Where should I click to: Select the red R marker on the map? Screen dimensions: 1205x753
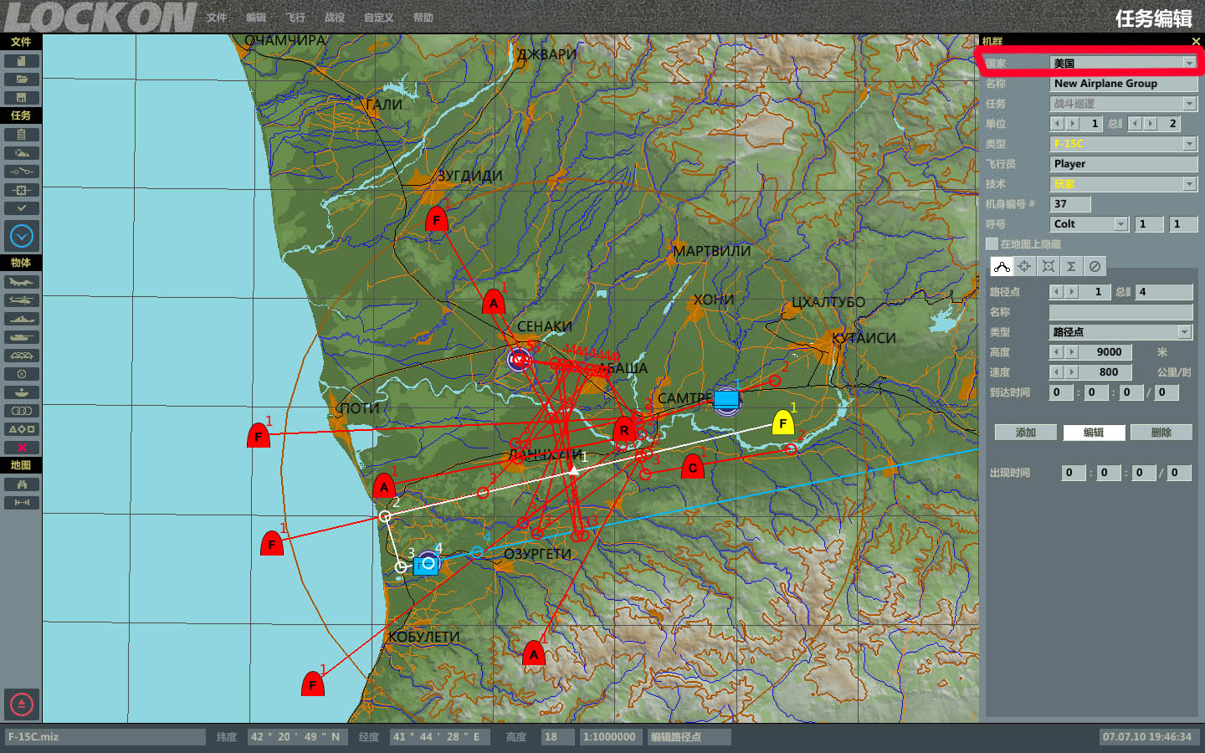click(624, 430)
